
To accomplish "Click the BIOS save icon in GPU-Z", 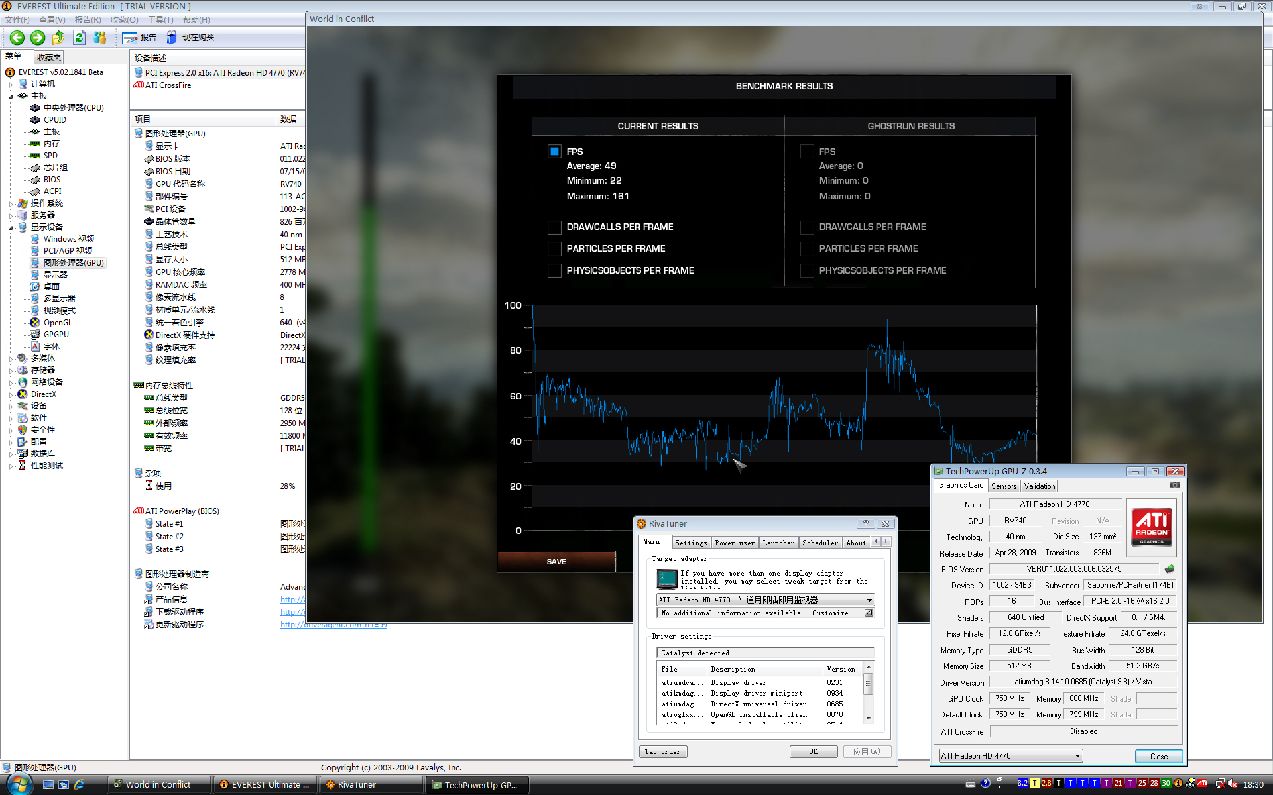I will click(x=1170, y=569).
